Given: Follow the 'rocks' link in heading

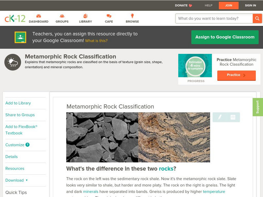Looking at the screenshot, I should point(166,168).
